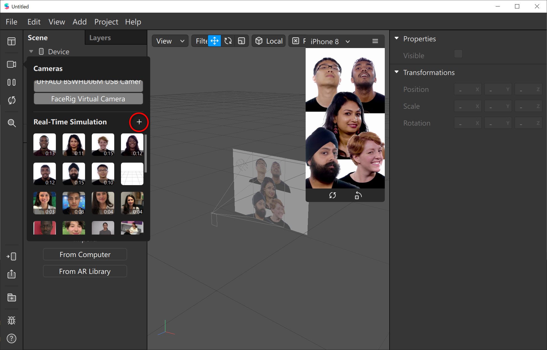Select the 0:10 glasses man thumbnail
The image size is (547, 350).
pyautogui.click(x=103, y=174)
